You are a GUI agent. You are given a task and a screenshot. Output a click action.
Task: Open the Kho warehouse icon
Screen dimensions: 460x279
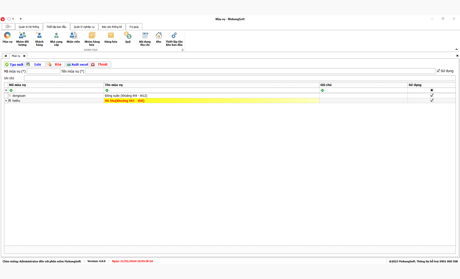tap(159, 38)
